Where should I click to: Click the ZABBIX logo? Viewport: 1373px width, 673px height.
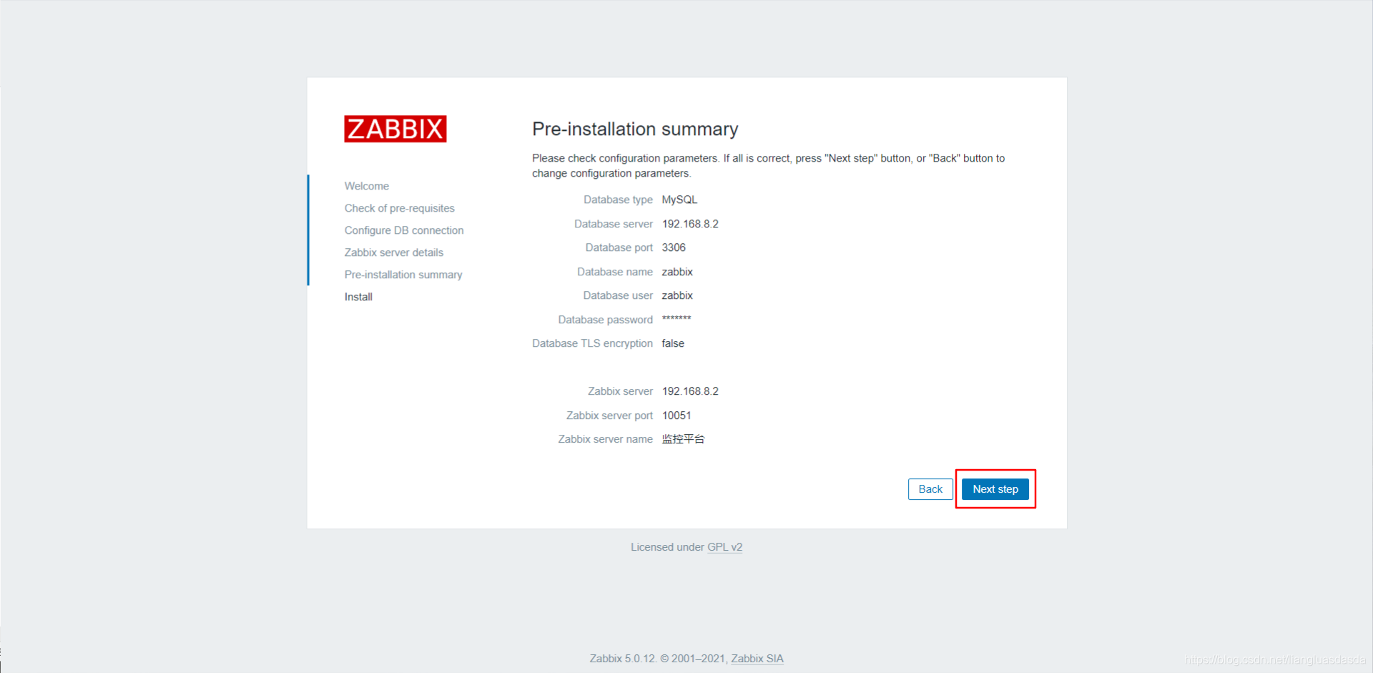point(395,129)
